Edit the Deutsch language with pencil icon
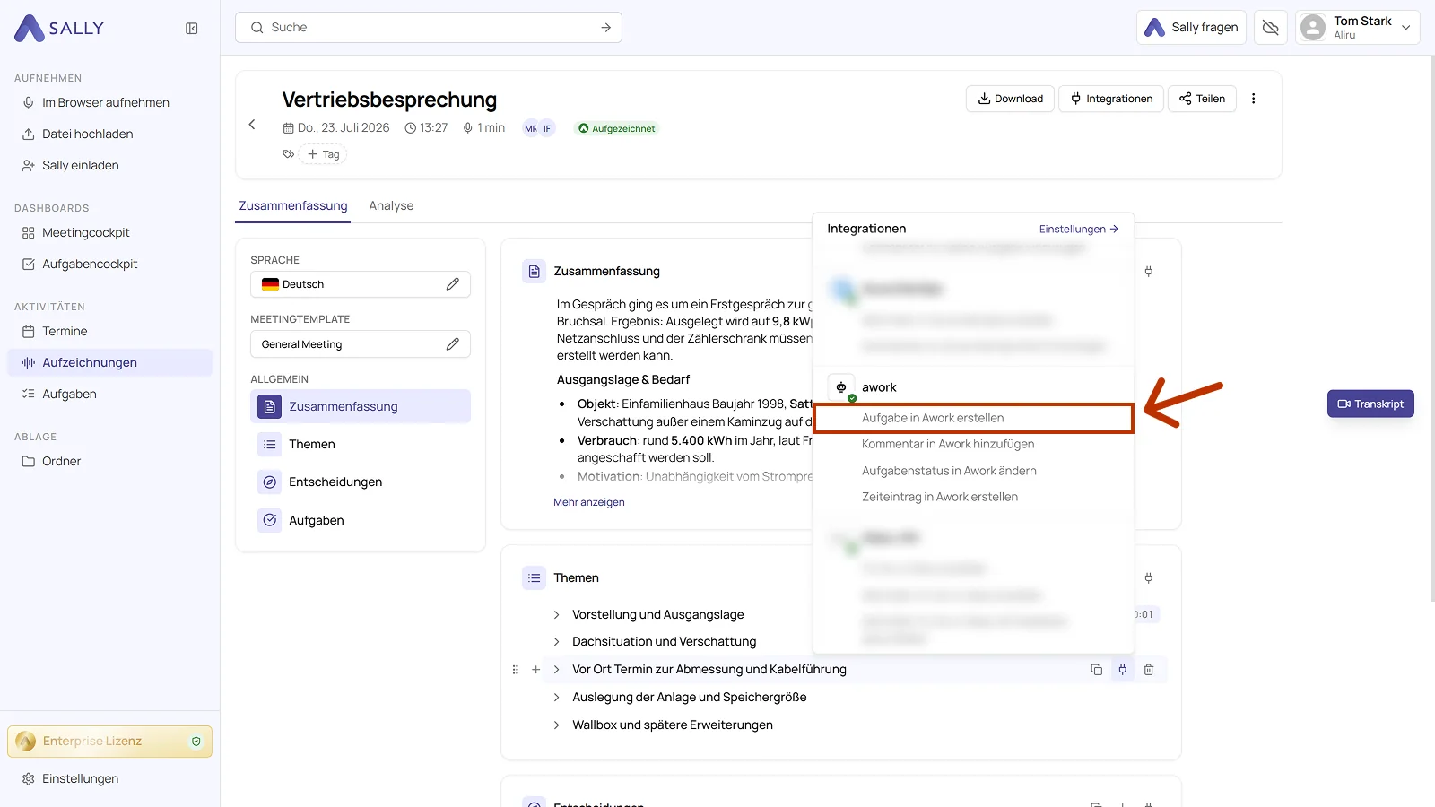The width and height of the screenshot is (1435, 807). tap(453, 284)
